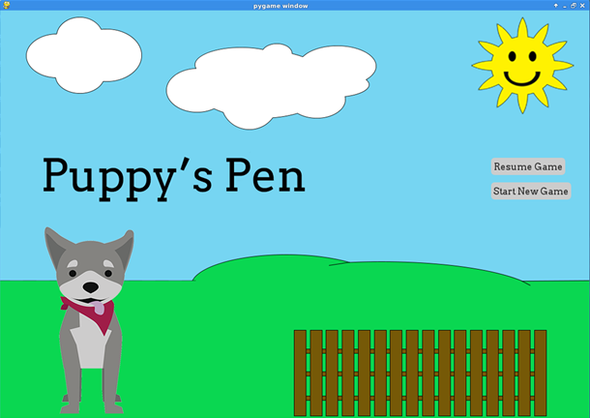The height and width of the screenshot is (418, 590).
Task: Restore the pygame window size
Action: coord(573,5)
